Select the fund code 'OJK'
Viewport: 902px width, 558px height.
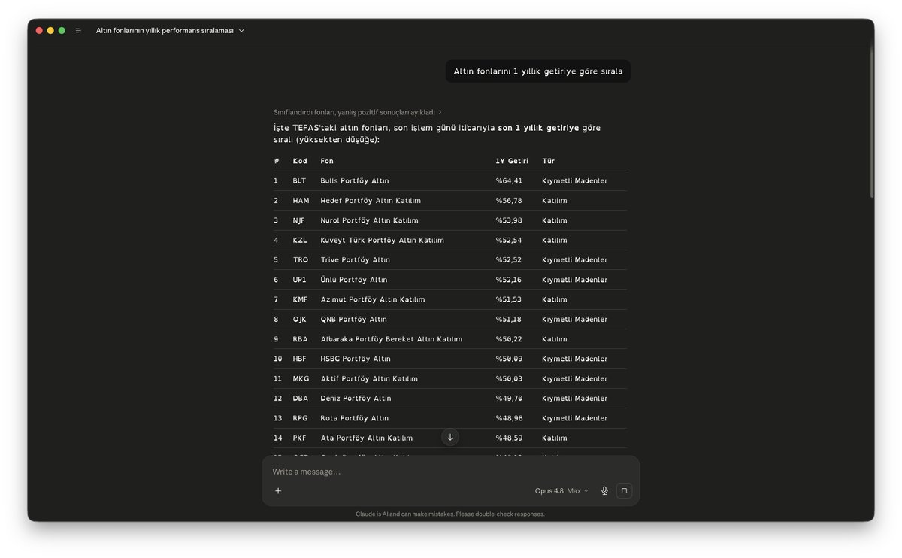[300, 320]
